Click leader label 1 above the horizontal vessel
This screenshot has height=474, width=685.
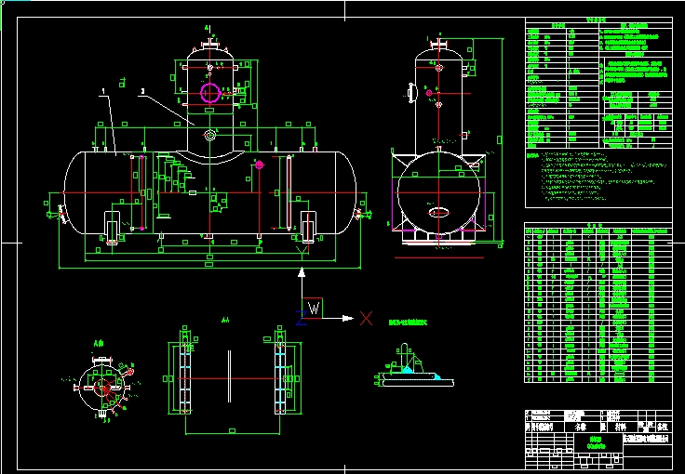pos(103,91)
